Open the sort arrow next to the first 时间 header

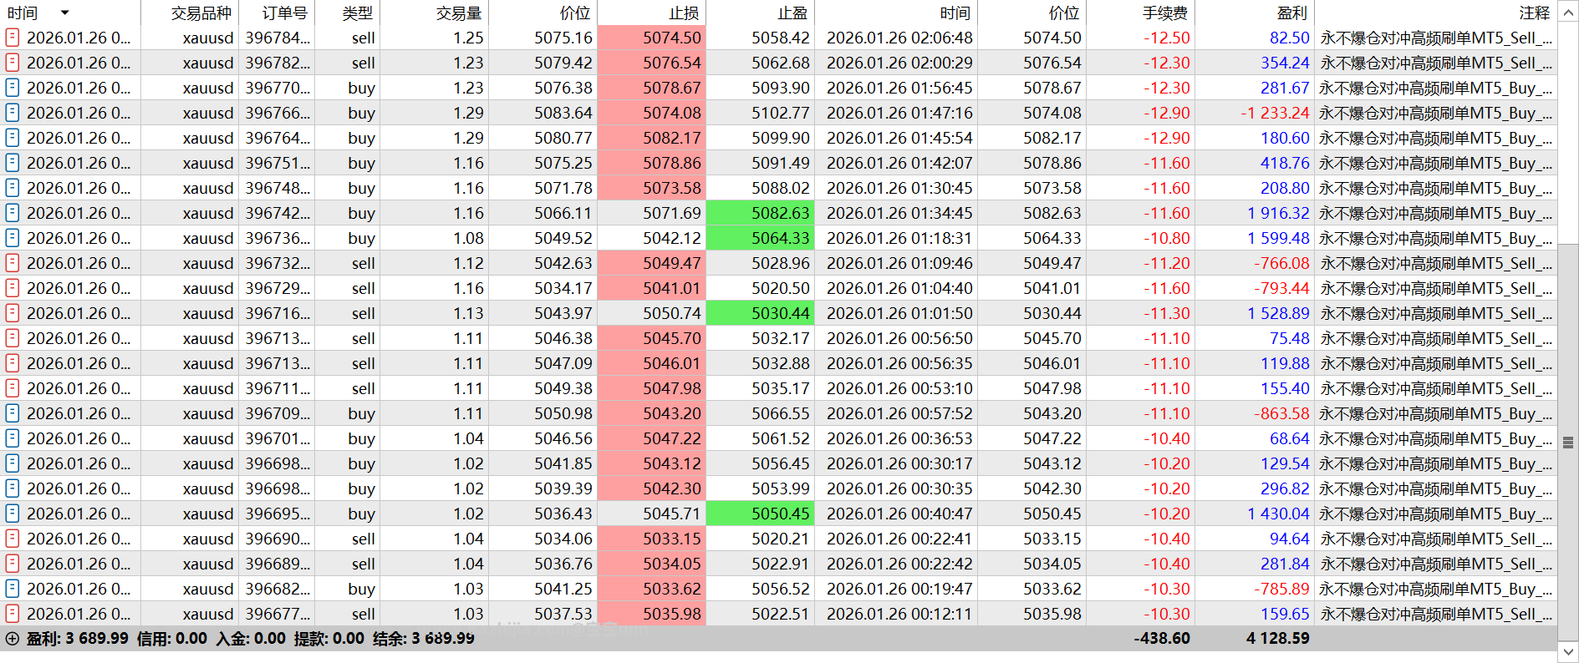coord(64,13)
